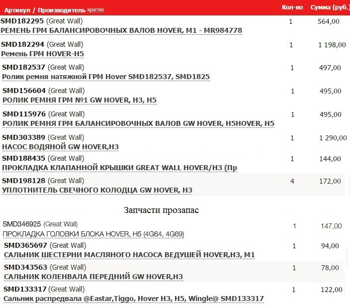Click the 'Артикул / Производитель' column header
This screenshot has height=306, width=350.
pyautogui.click(x=45, y=10)
